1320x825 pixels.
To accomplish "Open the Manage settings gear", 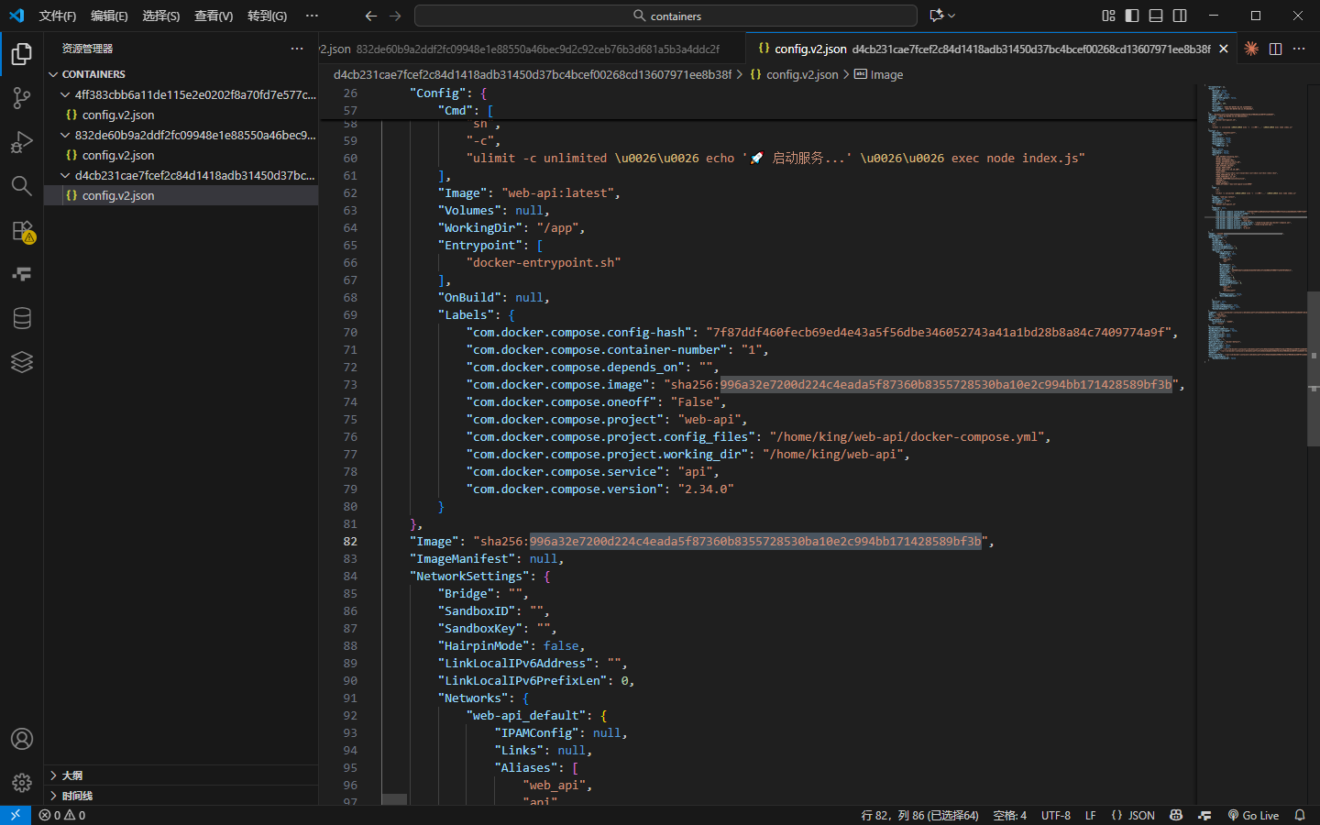I will click(x=22, y=783).
